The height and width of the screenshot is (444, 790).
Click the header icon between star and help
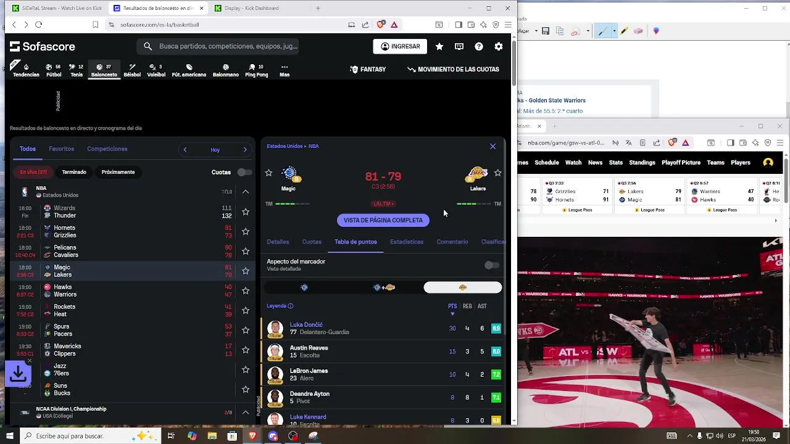click(459, 46)
